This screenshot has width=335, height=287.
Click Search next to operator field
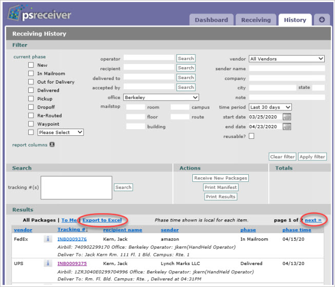tap(186, 58)
